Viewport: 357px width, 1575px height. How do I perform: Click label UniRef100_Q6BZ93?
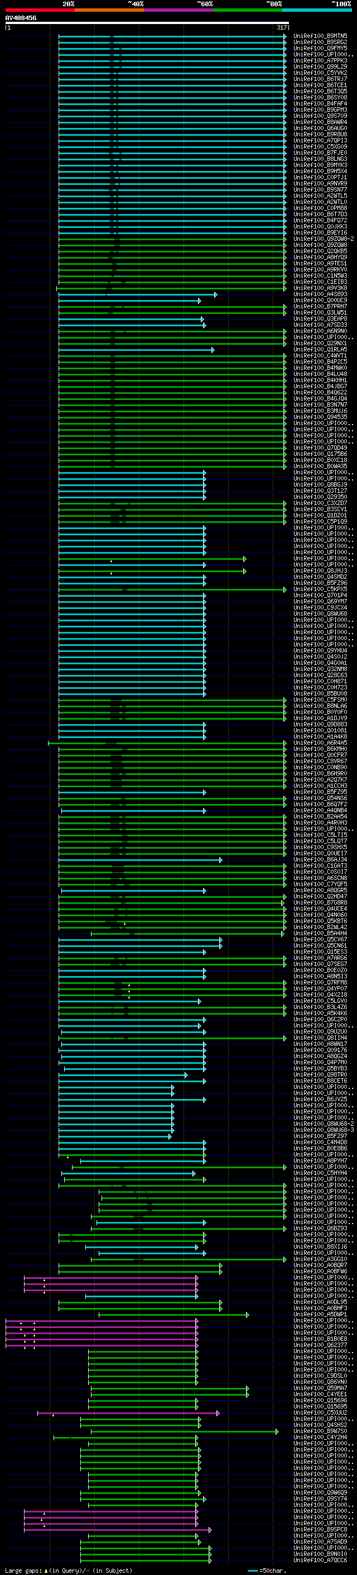pos(320,1227)
